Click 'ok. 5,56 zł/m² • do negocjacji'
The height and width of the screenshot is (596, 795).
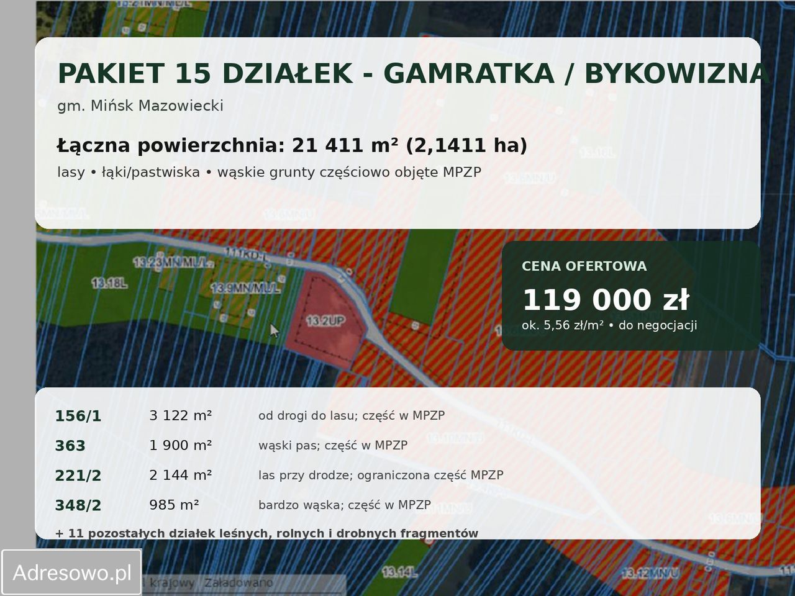tap(609, 325)
